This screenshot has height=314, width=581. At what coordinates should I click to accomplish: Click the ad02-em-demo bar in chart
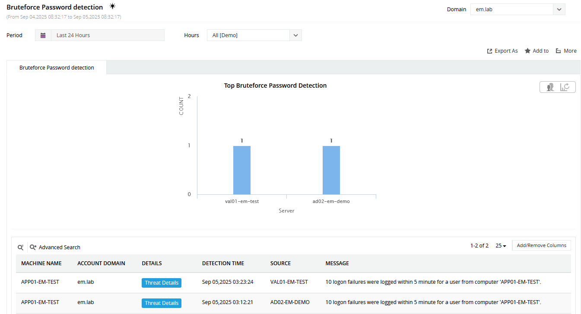(x=331, y=170)
